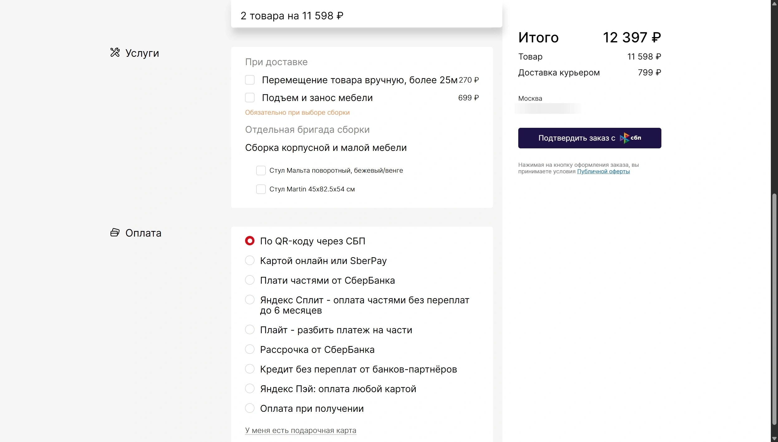The height and width of the screenshot is (442, 778).
Task: Click the Итого total 12 397 ₽
Action: [632, 38]
